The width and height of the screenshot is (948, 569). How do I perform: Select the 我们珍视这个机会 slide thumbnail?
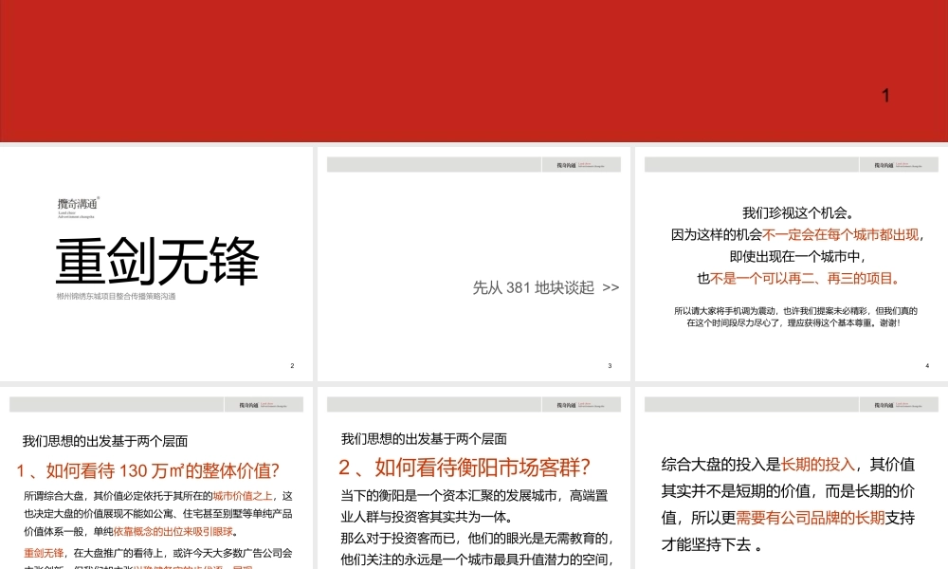(792, 264)
